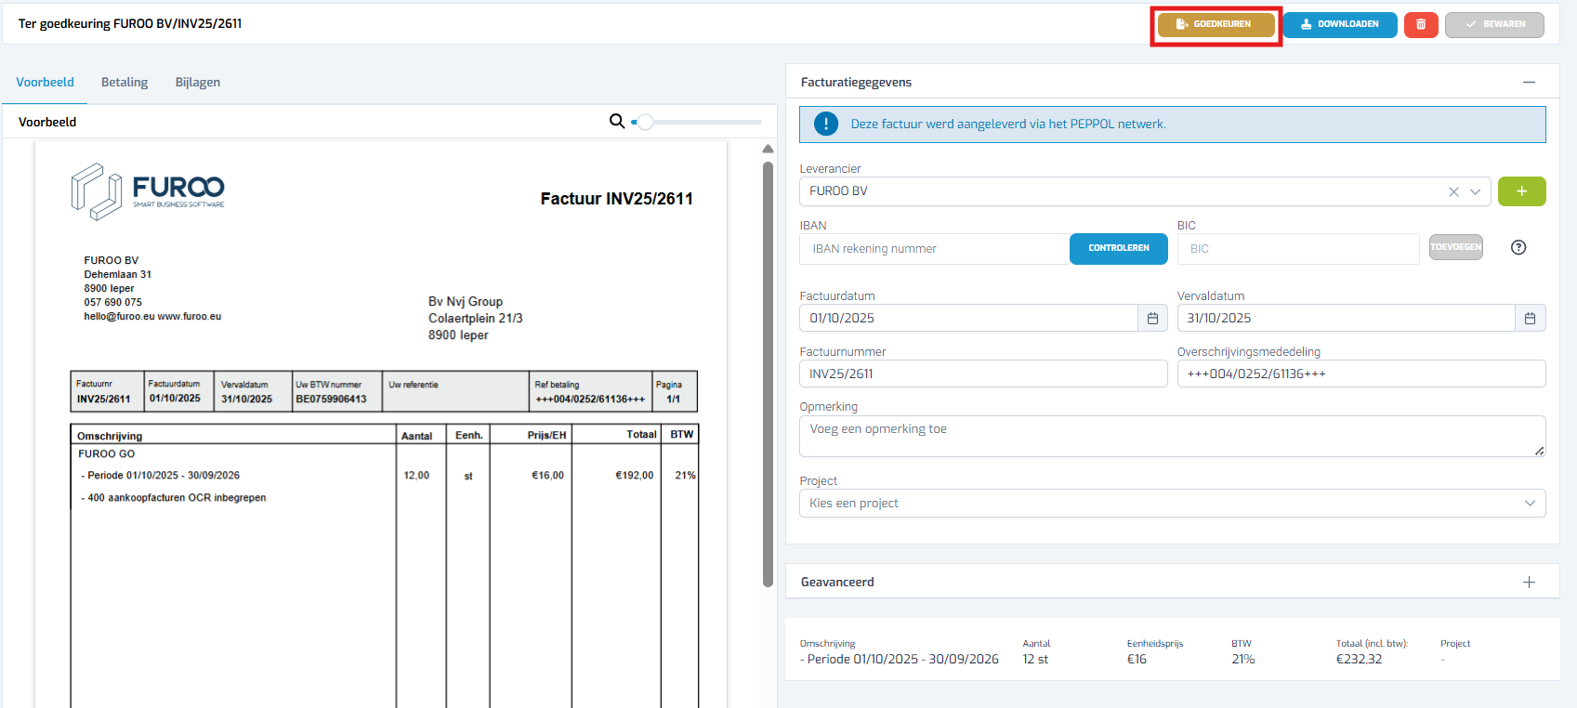Click the preview zoom slider handle
The image size is (1577, 708).
[644, 122]
